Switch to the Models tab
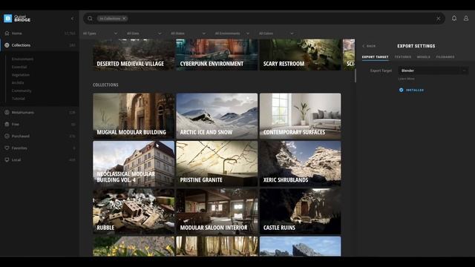 point(423,57)
